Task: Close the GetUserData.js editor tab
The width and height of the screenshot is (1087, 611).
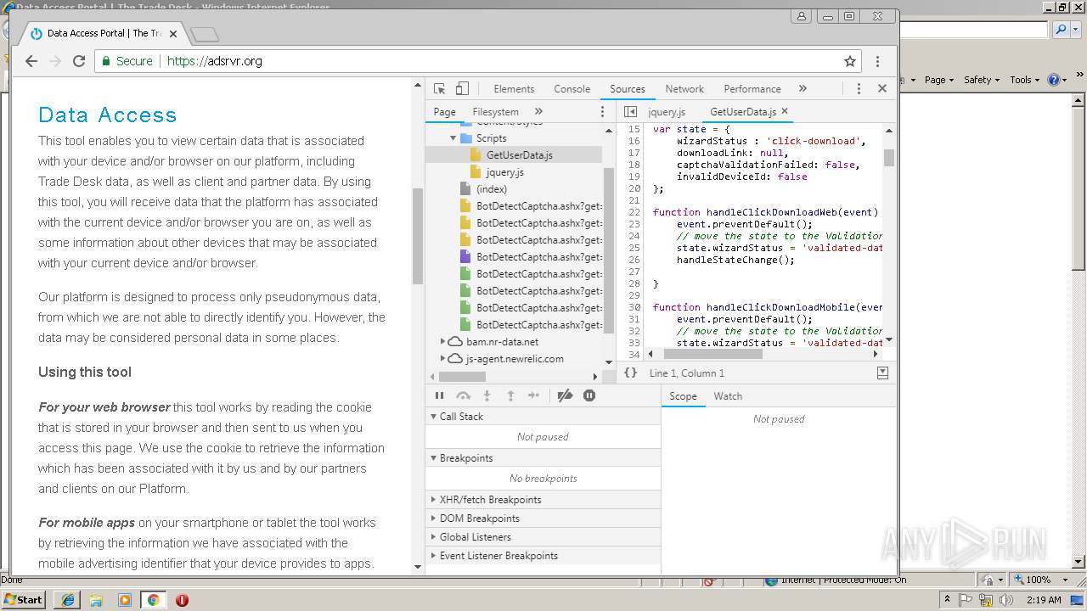Action: (785, 111)
